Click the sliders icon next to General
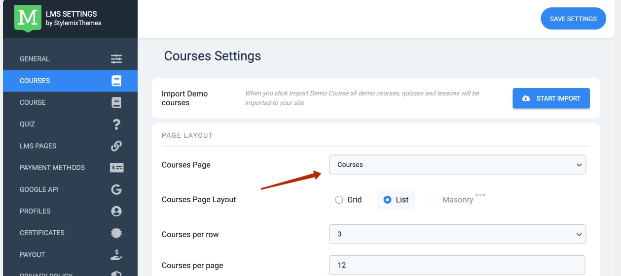621x276 pixels. click(116, 59)
